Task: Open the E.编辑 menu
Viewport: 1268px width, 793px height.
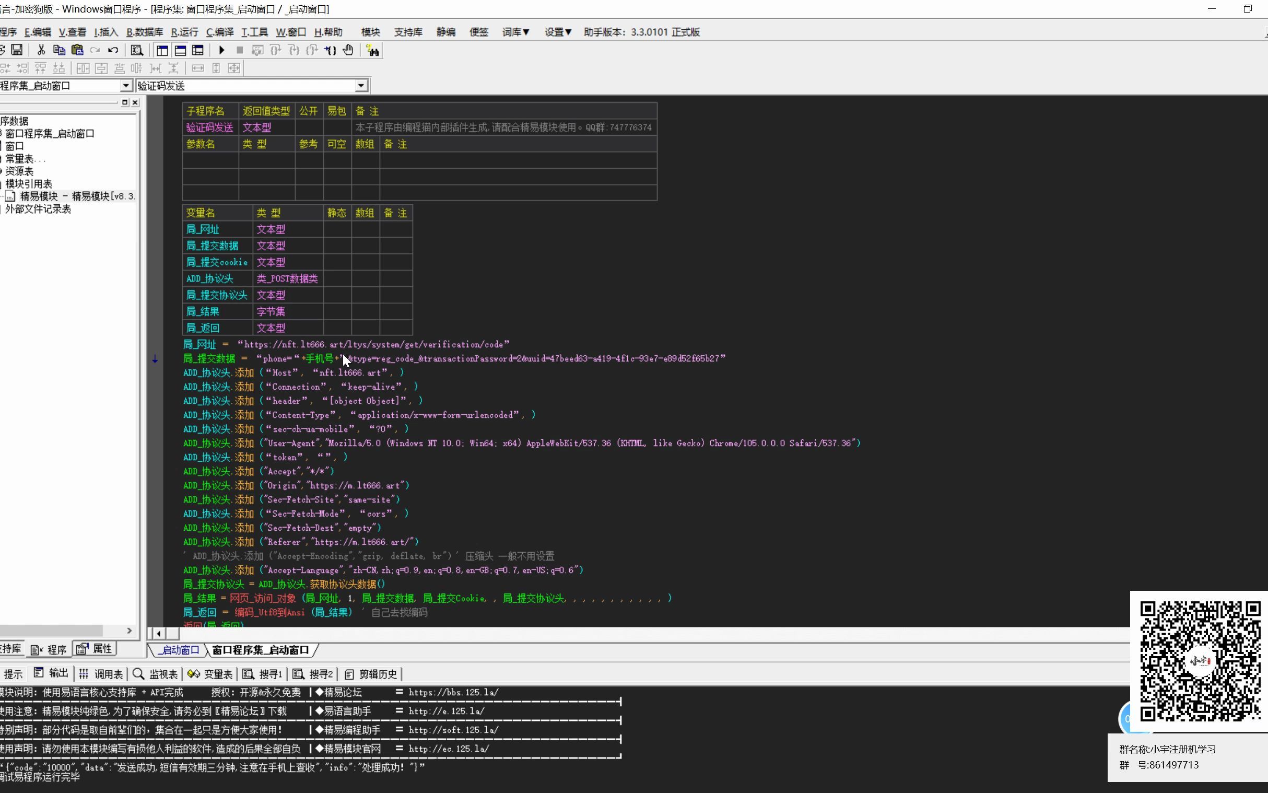Action: (x=38, y=32)
